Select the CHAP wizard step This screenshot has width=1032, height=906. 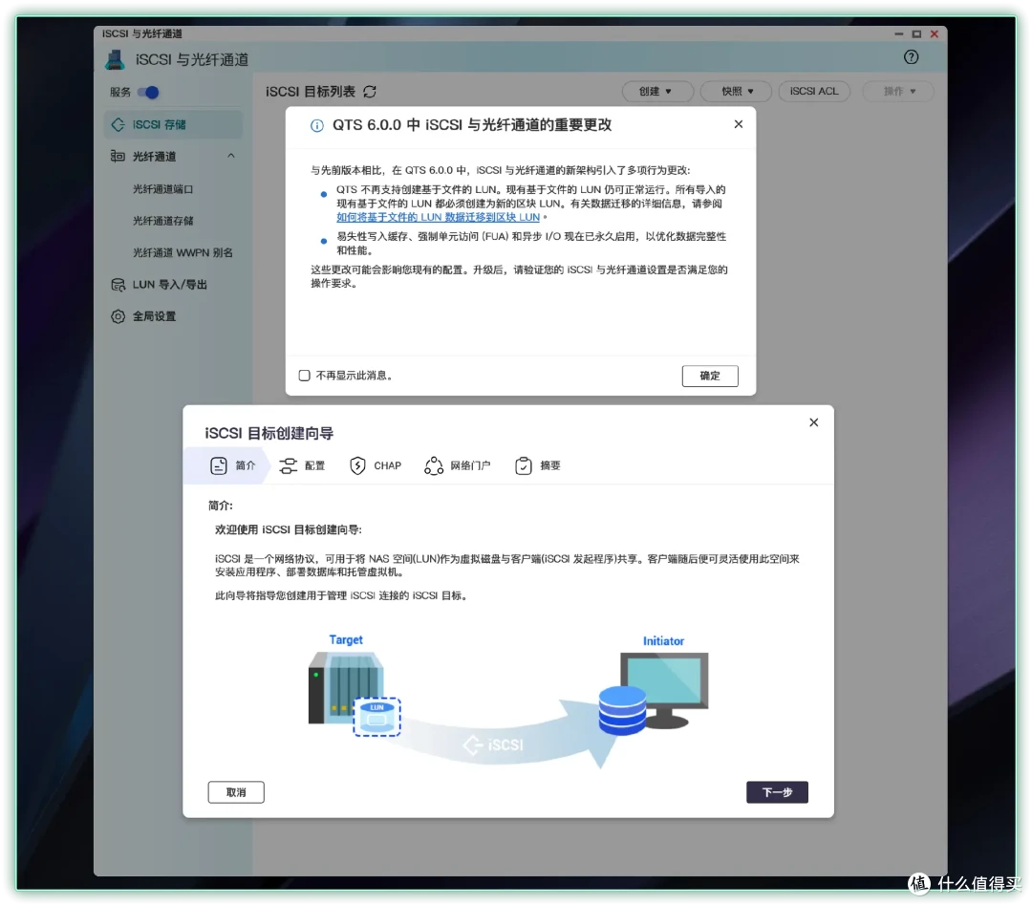(376, 465)
